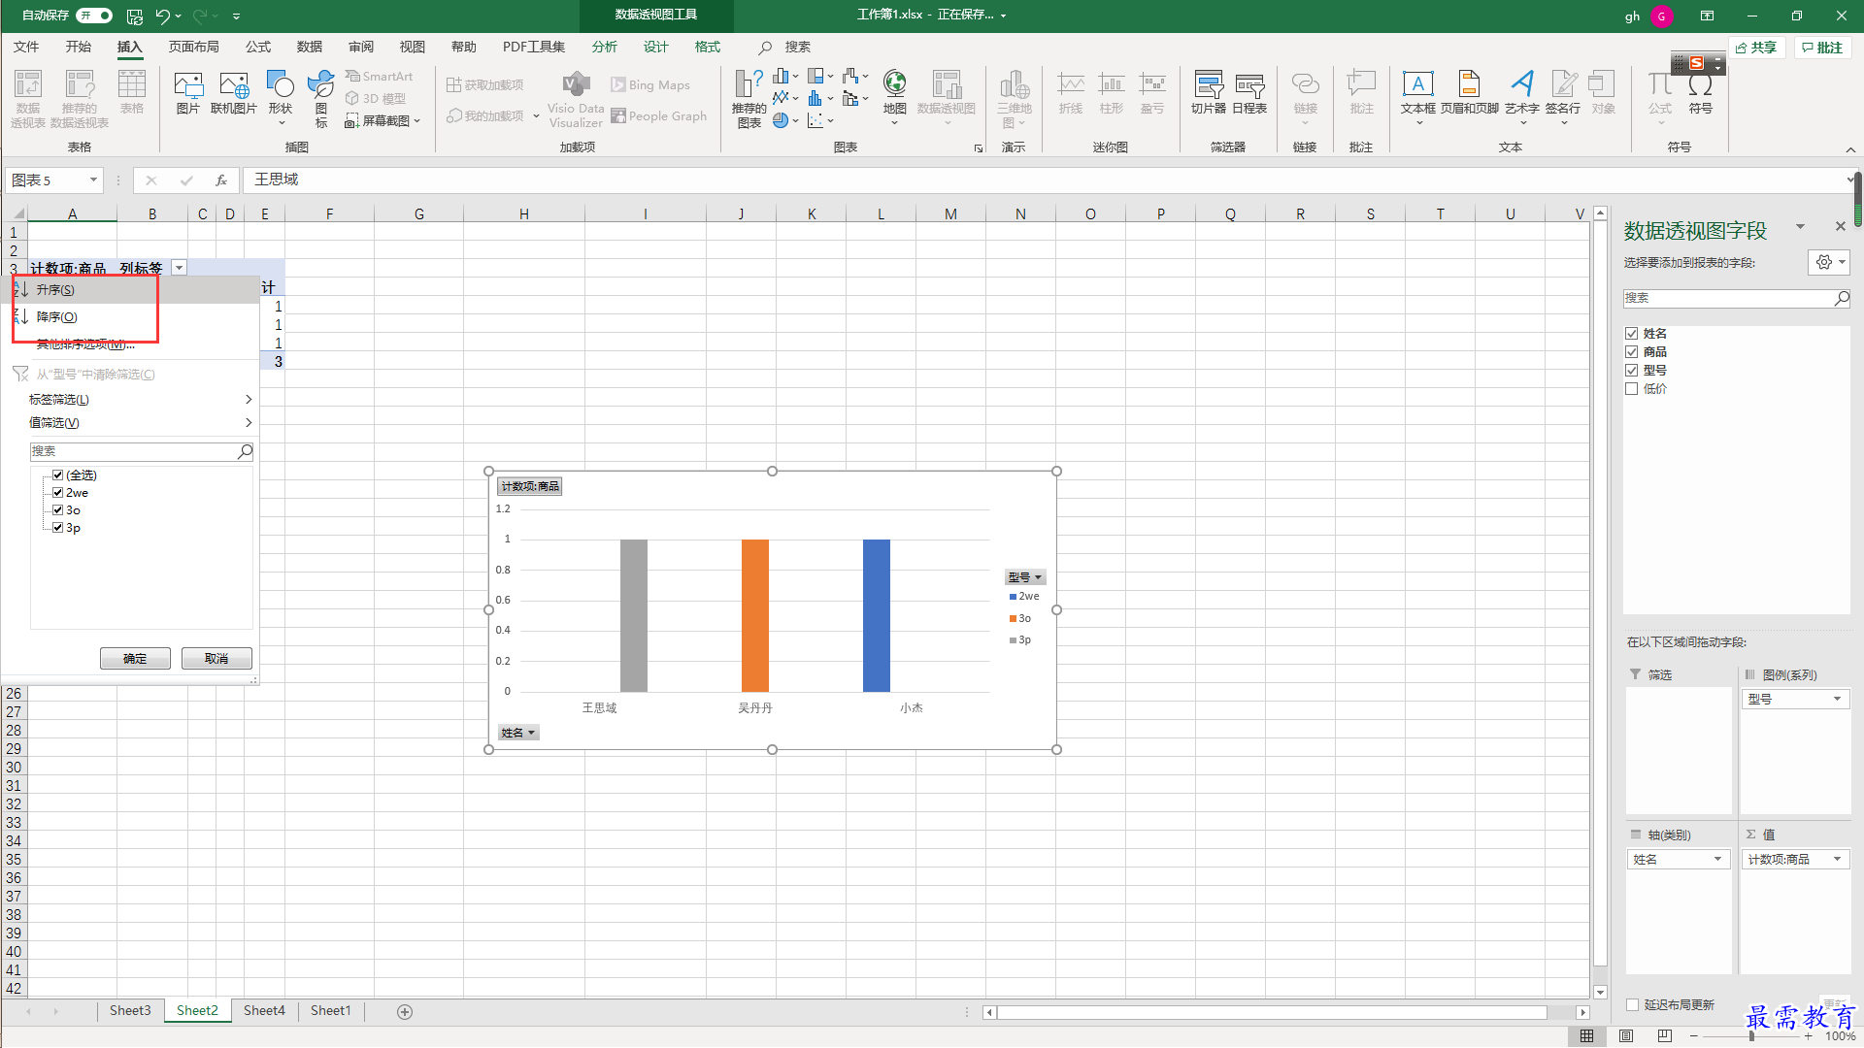This screenshot has width=1864, height=1048.
Task: Open the 艺术字 WordArt gallery
Action: click(1522, 97)
